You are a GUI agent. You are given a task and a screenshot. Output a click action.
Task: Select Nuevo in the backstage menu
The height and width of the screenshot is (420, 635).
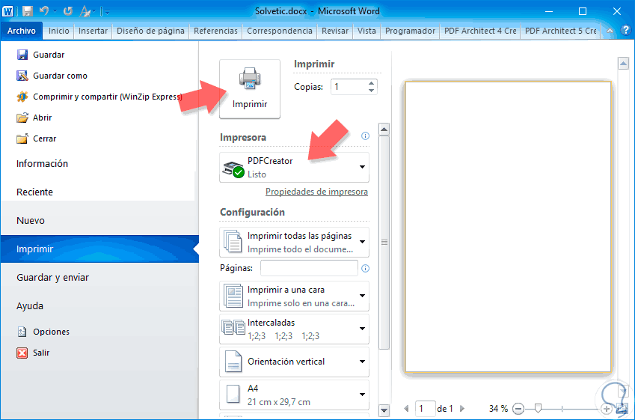coord(31,221)
